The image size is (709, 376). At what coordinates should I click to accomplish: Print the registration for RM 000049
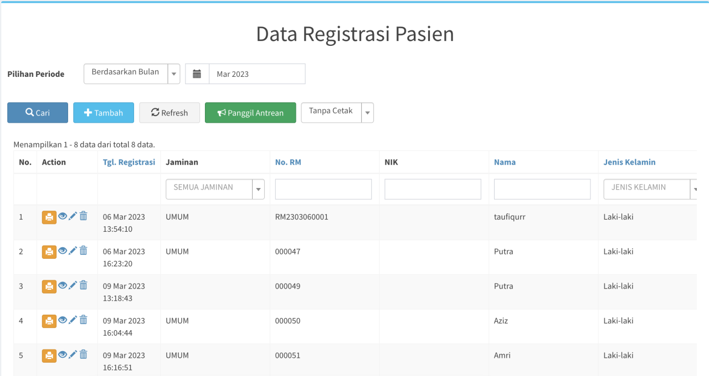click(x=49, y=286)
